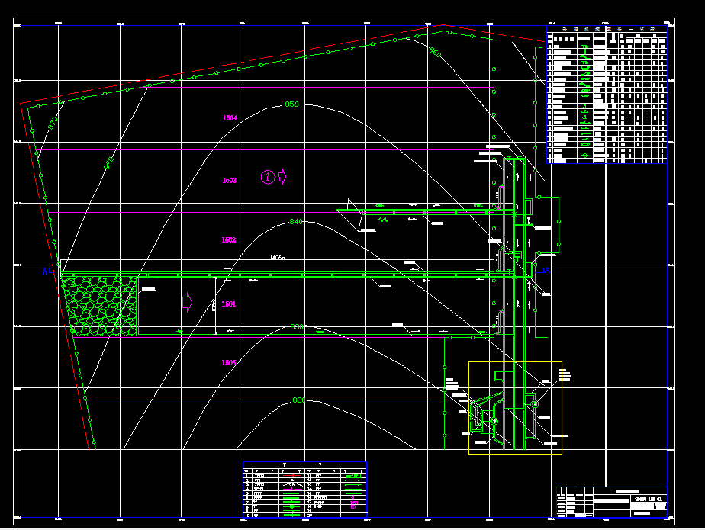Select the green 44 annotation text

pyautogui.click(x=382, y=220)
